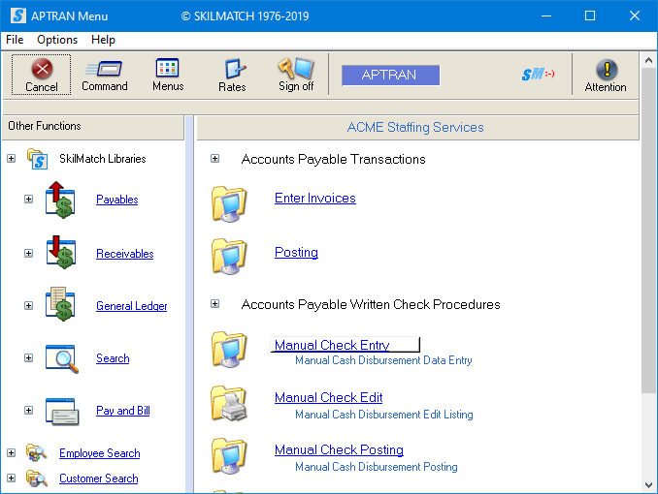Image resolution: width=658 pixels, height=494 pixels.
Task: Expand the Customer Search node
Action: coord(12,479)
